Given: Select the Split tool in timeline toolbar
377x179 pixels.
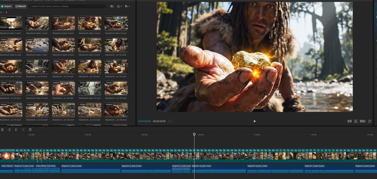Looking at the screenshot, I should coord(2,130).
